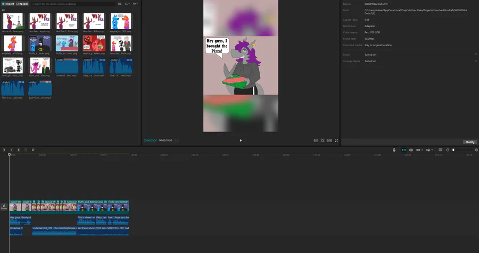Click the zoom out timeline icon
479x253 pixels.
point(448,150)
